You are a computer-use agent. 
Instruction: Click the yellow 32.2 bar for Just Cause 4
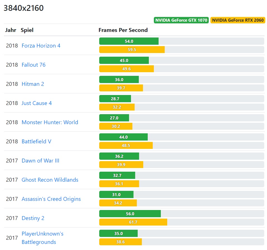[117, 107]
